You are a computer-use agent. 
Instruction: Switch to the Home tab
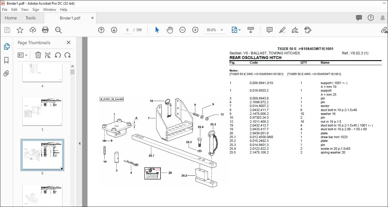(x=11, y=18)
